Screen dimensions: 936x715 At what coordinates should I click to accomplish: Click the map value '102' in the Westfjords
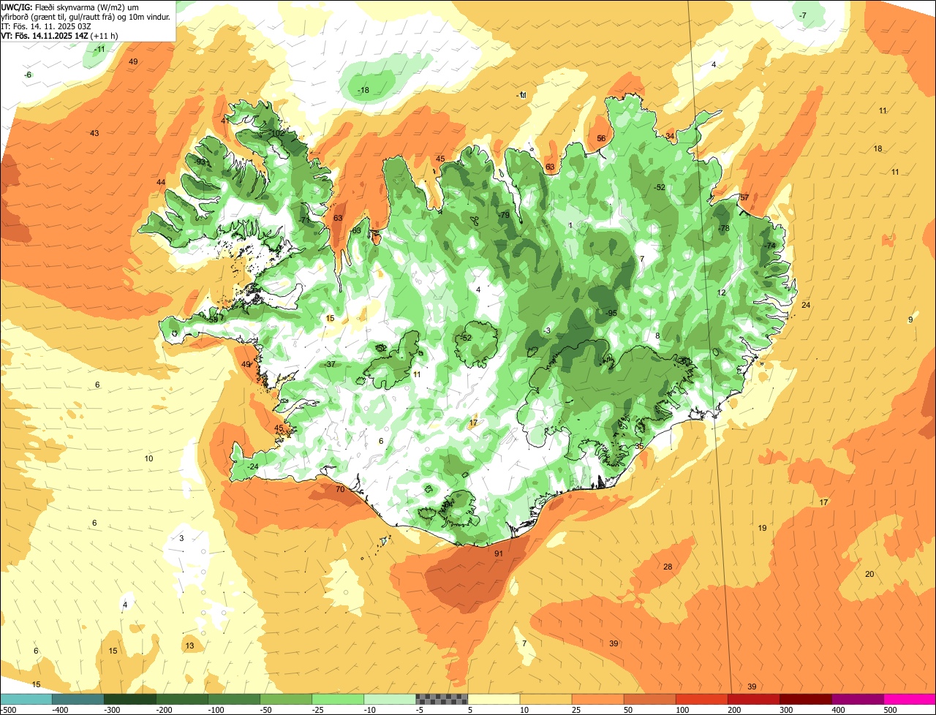[278, 133]
